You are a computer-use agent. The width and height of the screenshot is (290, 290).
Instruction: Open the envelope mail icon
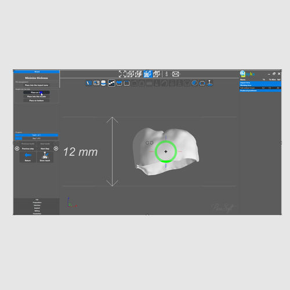coord(176,74)
